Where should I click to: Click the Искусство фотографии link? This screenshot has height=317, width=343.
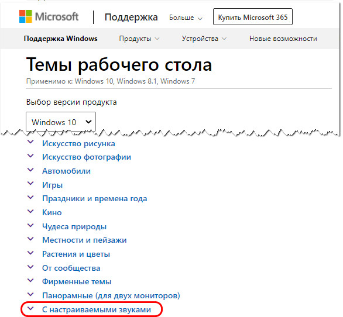87,157
